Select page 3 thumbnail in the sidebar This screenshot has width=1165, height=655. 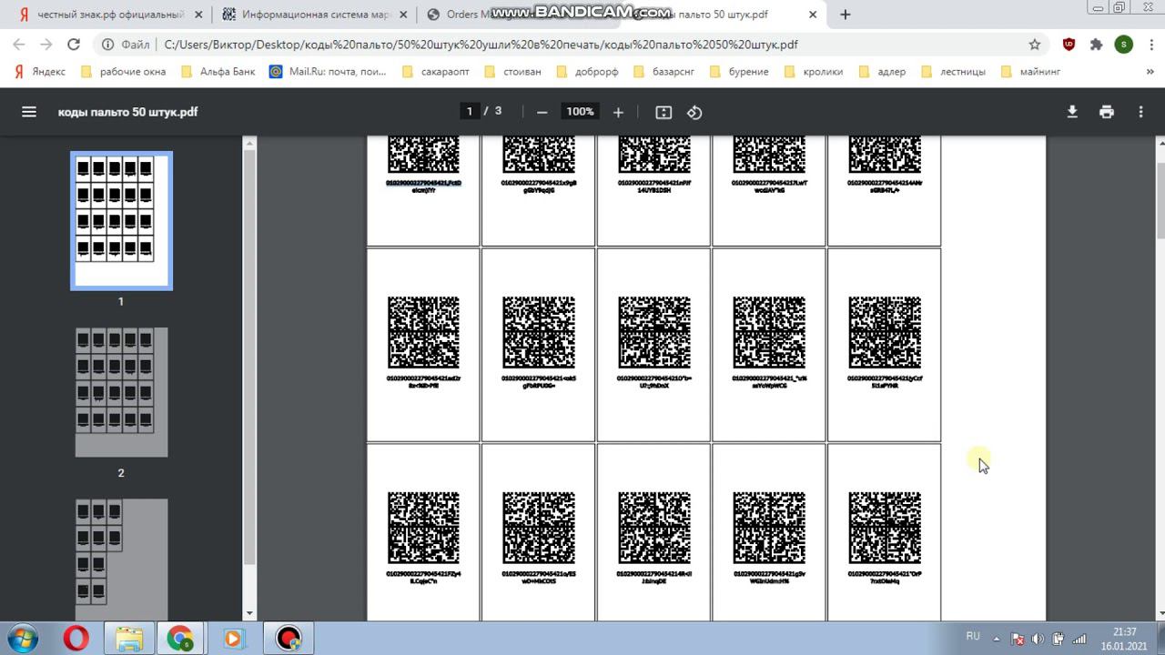[x=121, y=559]
